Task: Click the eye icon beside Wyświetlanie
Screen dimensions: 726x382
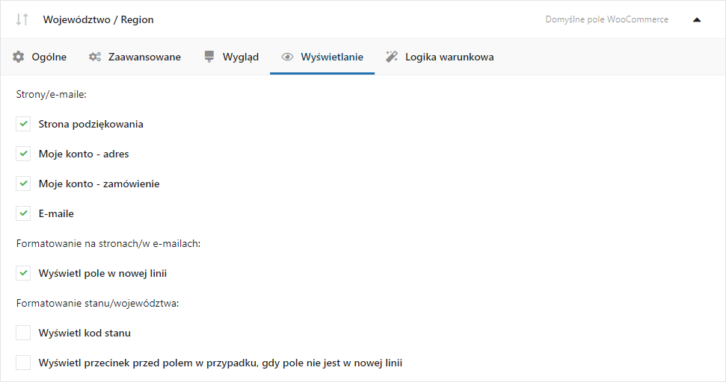Action: pyautogui.click(x=288, y=57)
